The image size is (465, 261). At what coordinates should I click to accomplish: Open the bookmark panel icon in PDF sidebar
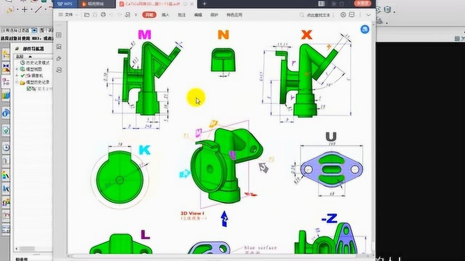tap(59, 35)
